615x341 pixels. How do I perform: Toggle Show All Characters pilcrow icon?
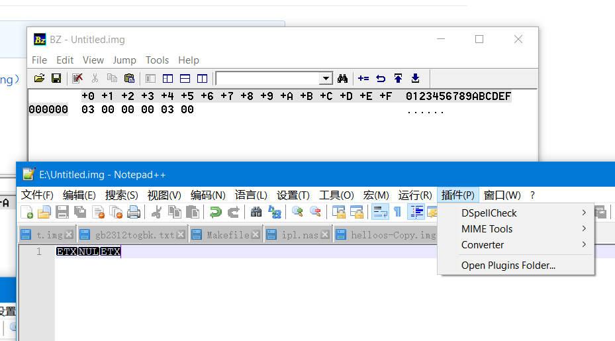coord(397,213)
